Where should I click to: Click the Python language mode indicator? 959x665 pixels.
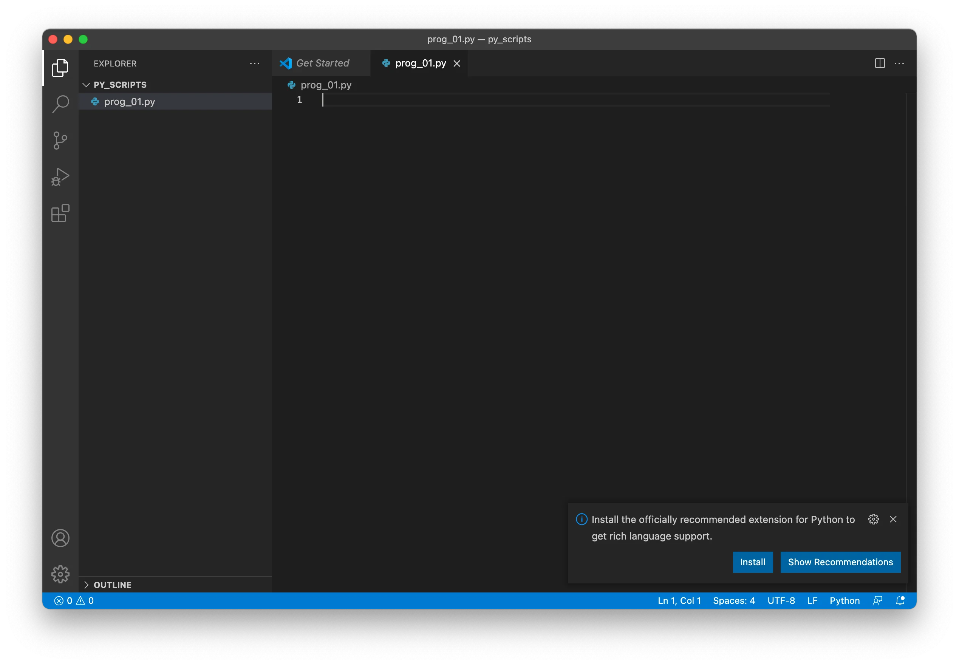(845, 600)
